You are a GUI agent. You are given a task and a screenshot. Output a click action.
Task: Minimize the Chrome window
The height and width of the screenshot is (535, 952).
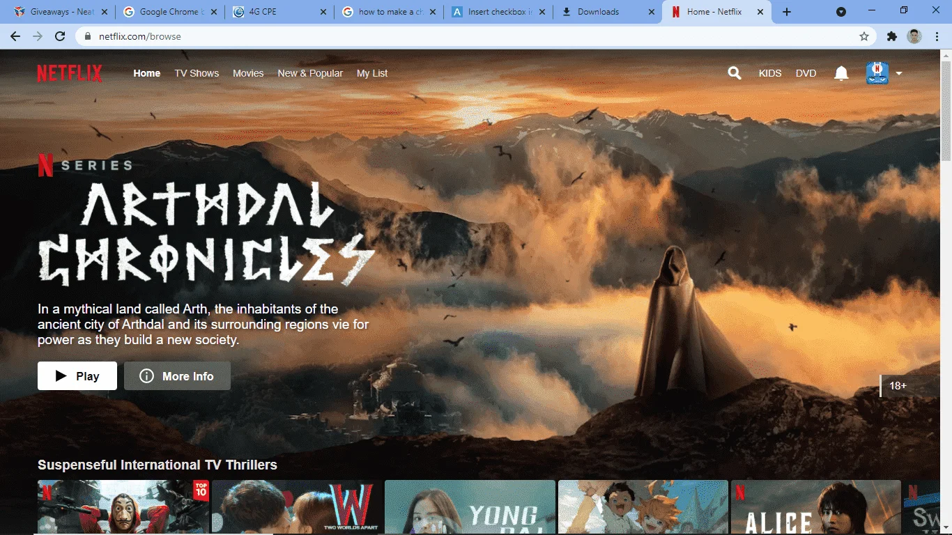873,11
